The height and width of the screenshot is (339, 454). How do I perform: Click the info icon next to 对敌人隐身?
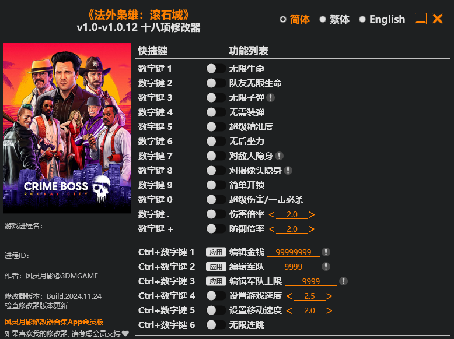(279, 156)
